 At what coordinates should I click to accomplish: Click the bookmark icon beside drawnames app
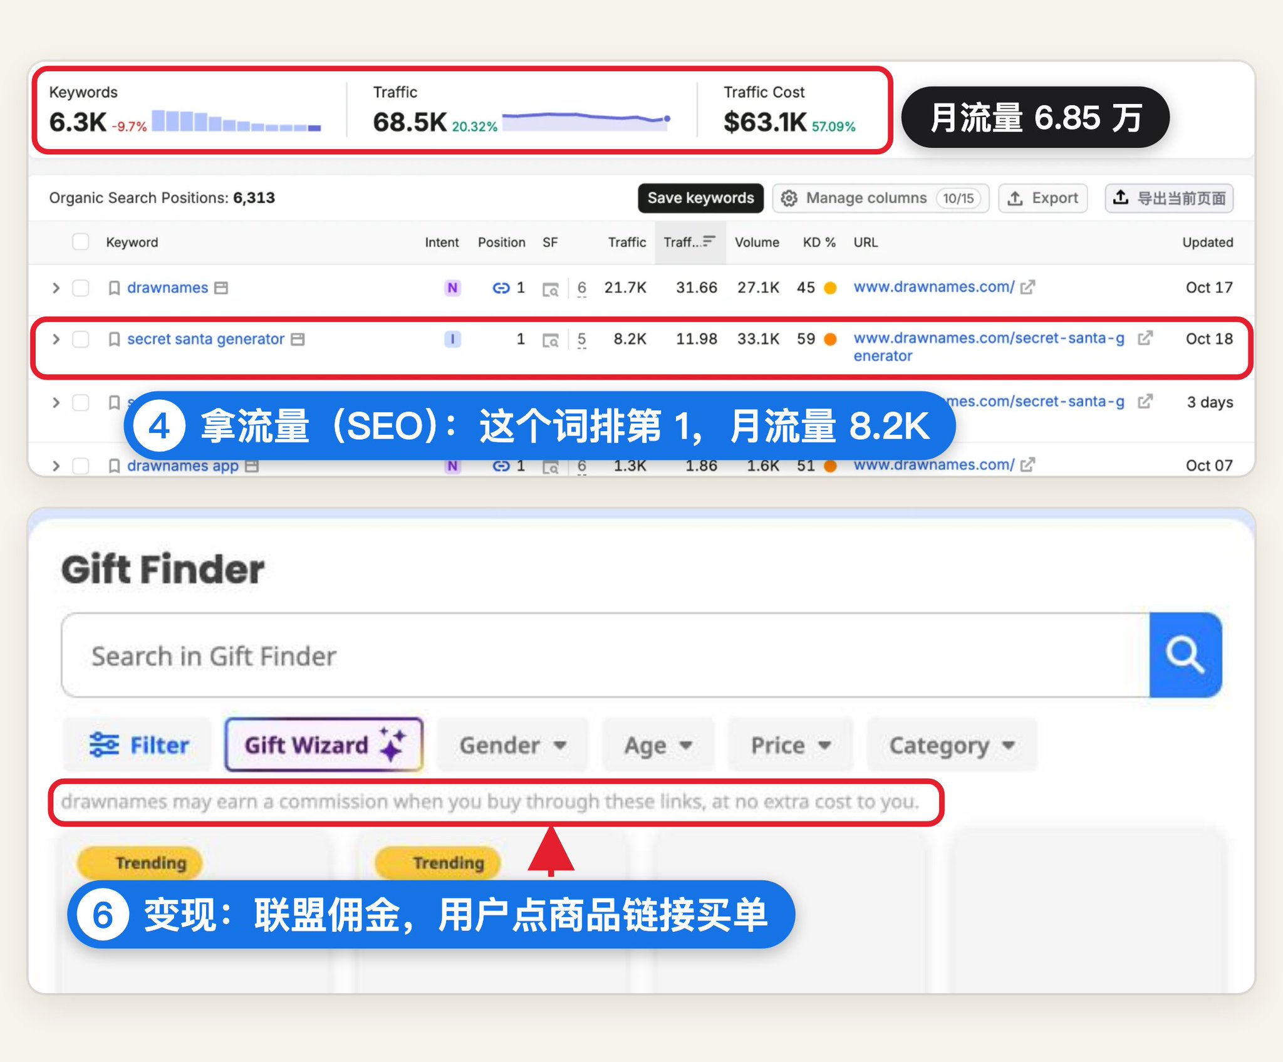tap(114, 466)
